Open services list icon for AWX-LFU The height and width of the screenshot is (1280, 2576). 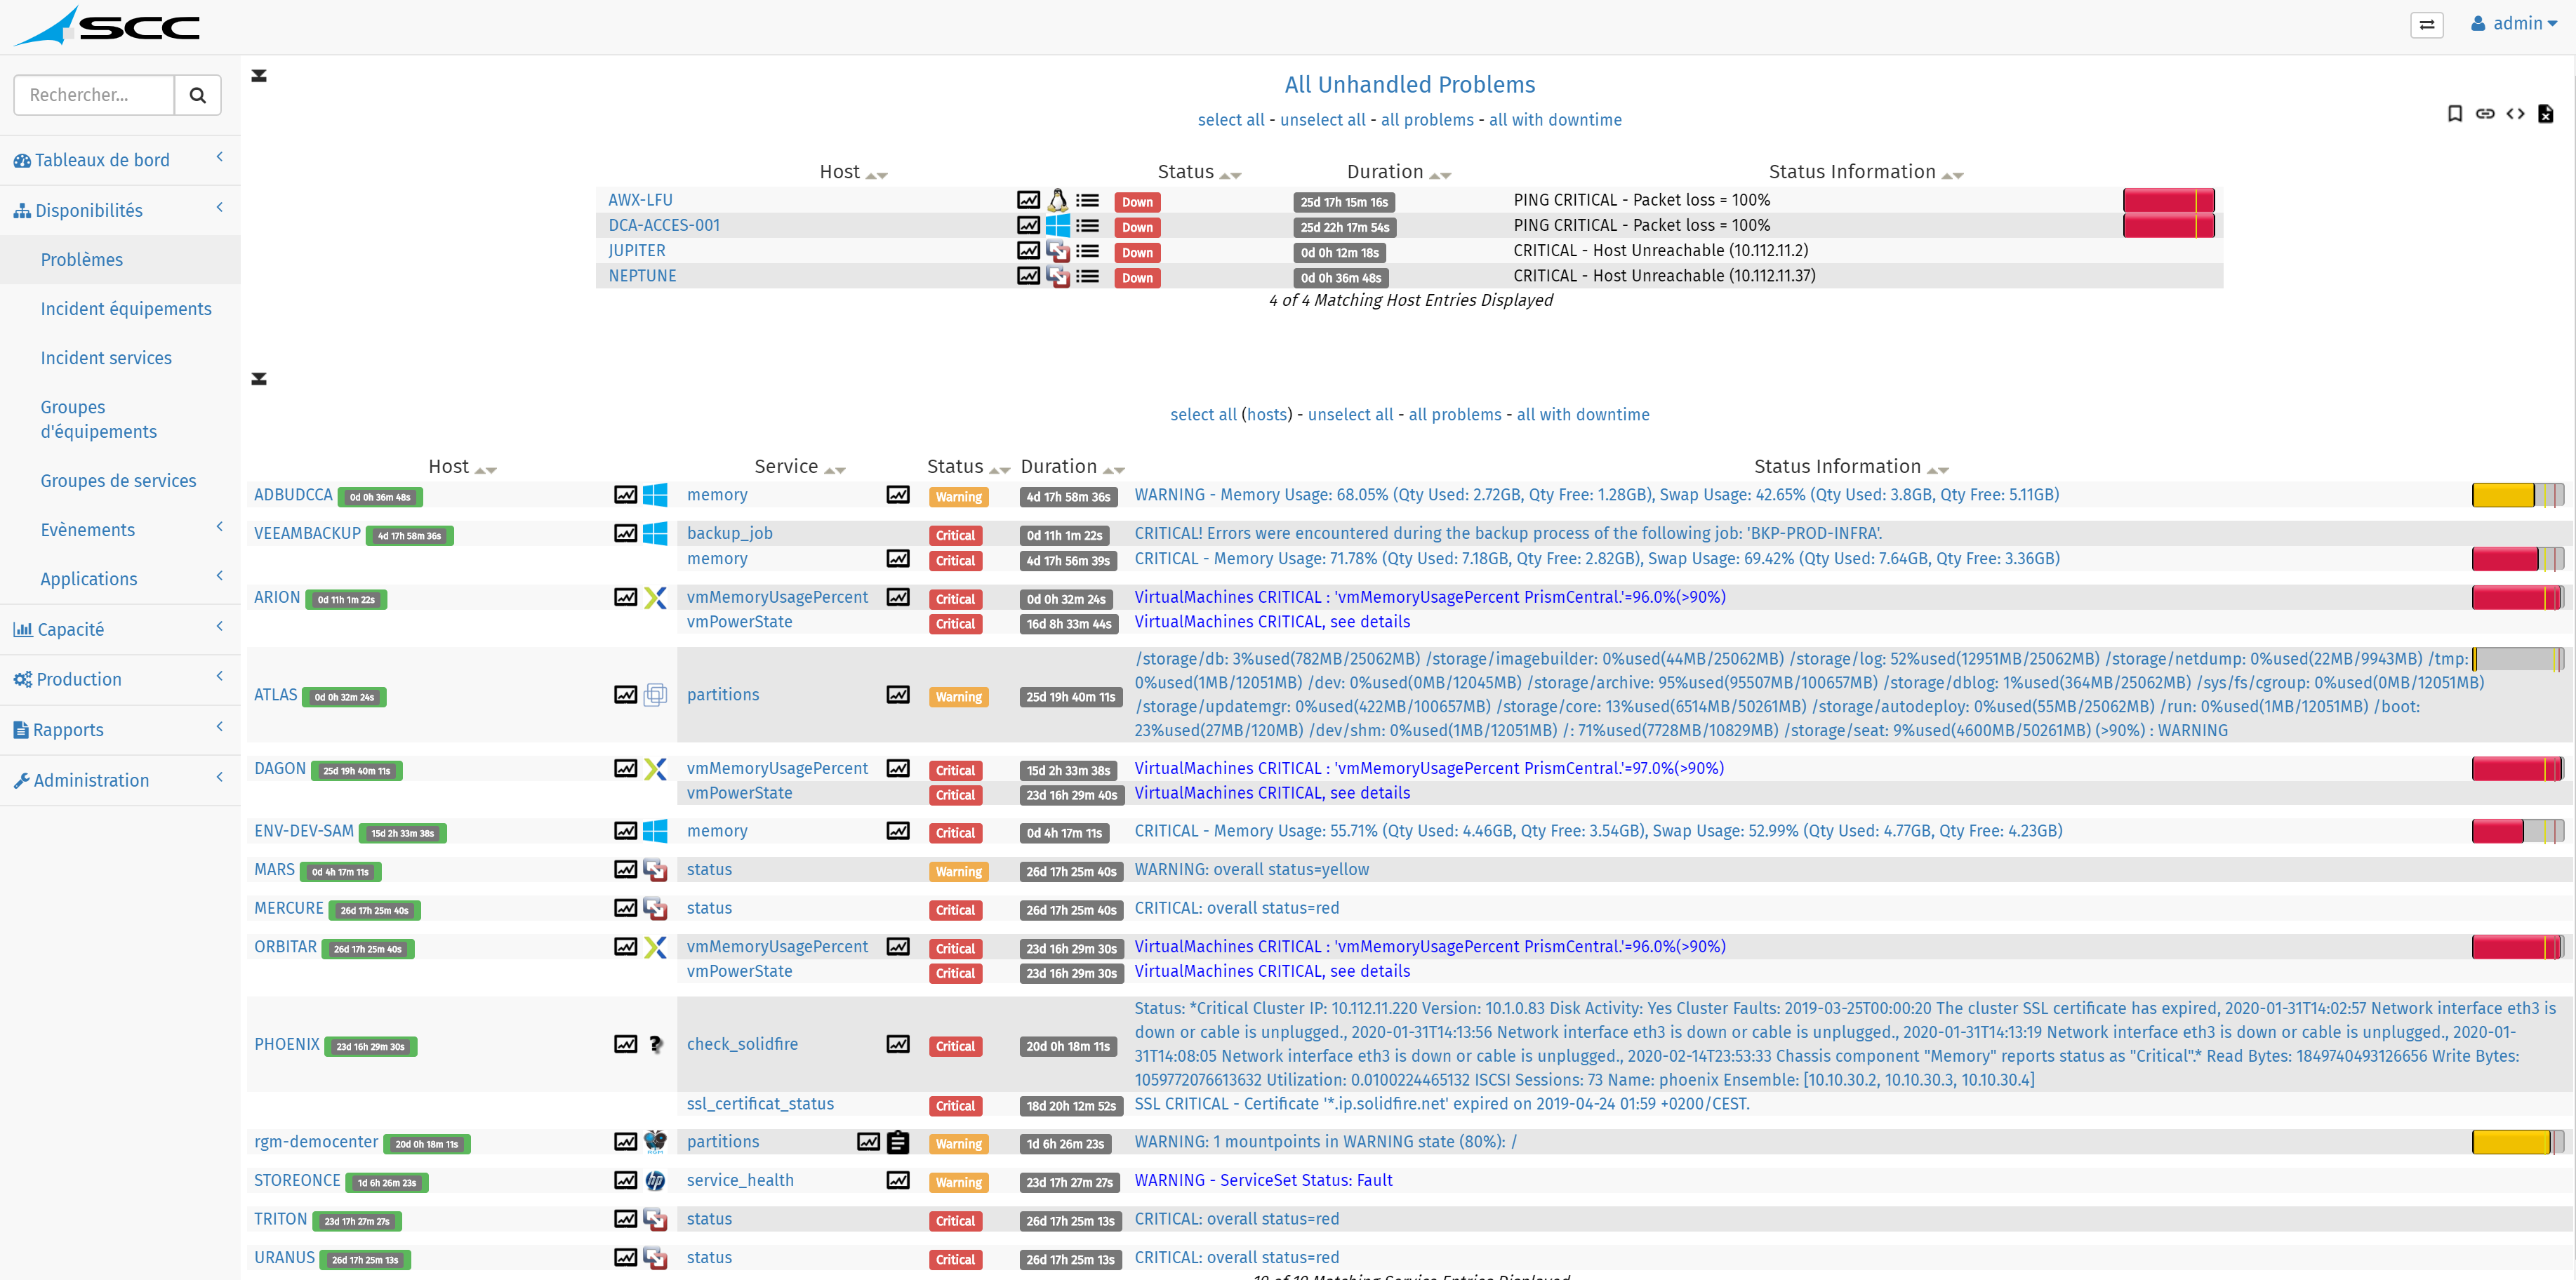tap(1087, 200)
